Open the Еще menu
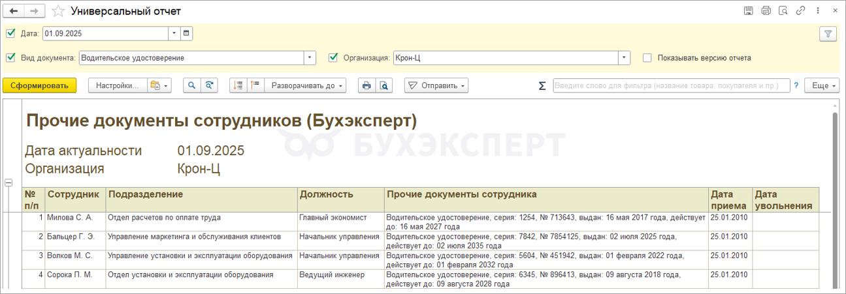Screen dimensions: 846x294 (821, 85)
